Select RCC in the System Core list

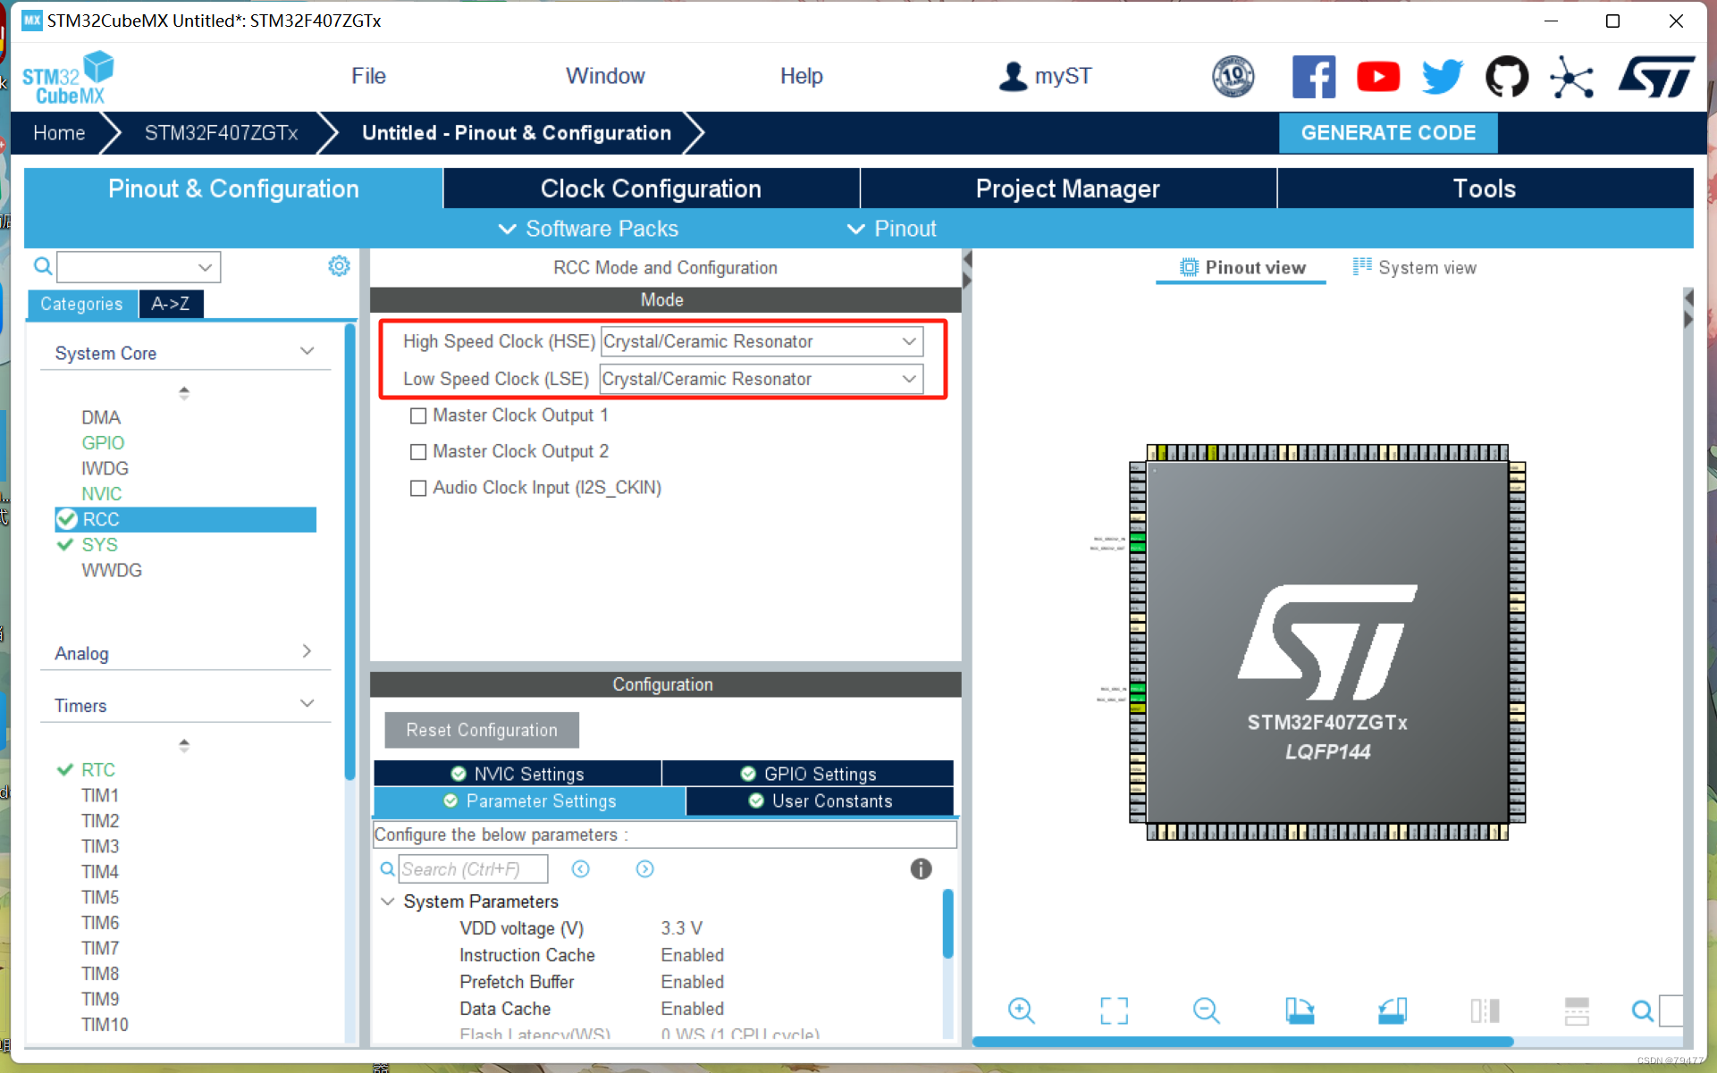[x=101, y=519]
